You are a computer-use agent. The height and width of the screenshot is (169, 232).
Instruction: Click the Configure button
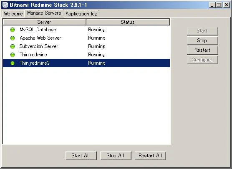pyautogui.click(x=202, y=60)
